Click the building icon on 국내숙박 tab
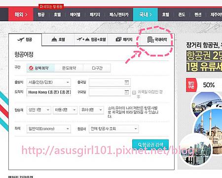The image size is (222, 178). tap(150, 39)
